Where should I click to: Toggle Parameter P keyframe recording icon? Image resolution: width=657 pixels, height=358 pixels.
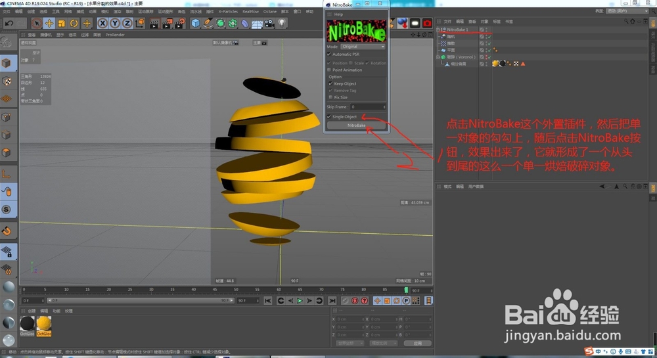tap(406, 301)
